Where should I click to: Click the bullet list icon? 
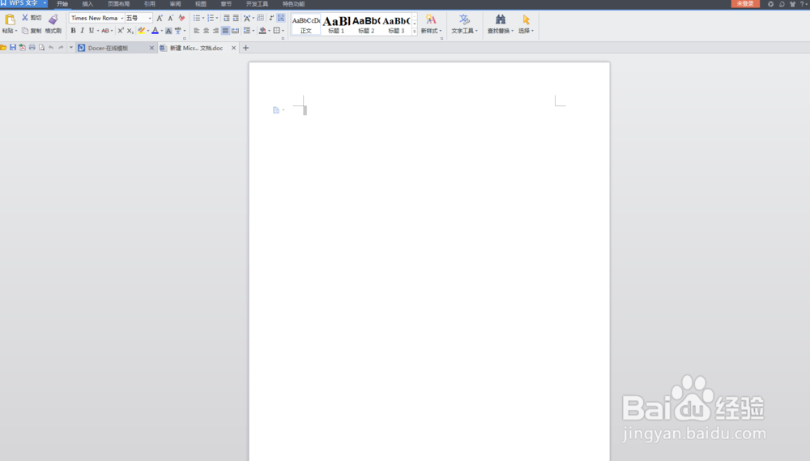[196, 18]
